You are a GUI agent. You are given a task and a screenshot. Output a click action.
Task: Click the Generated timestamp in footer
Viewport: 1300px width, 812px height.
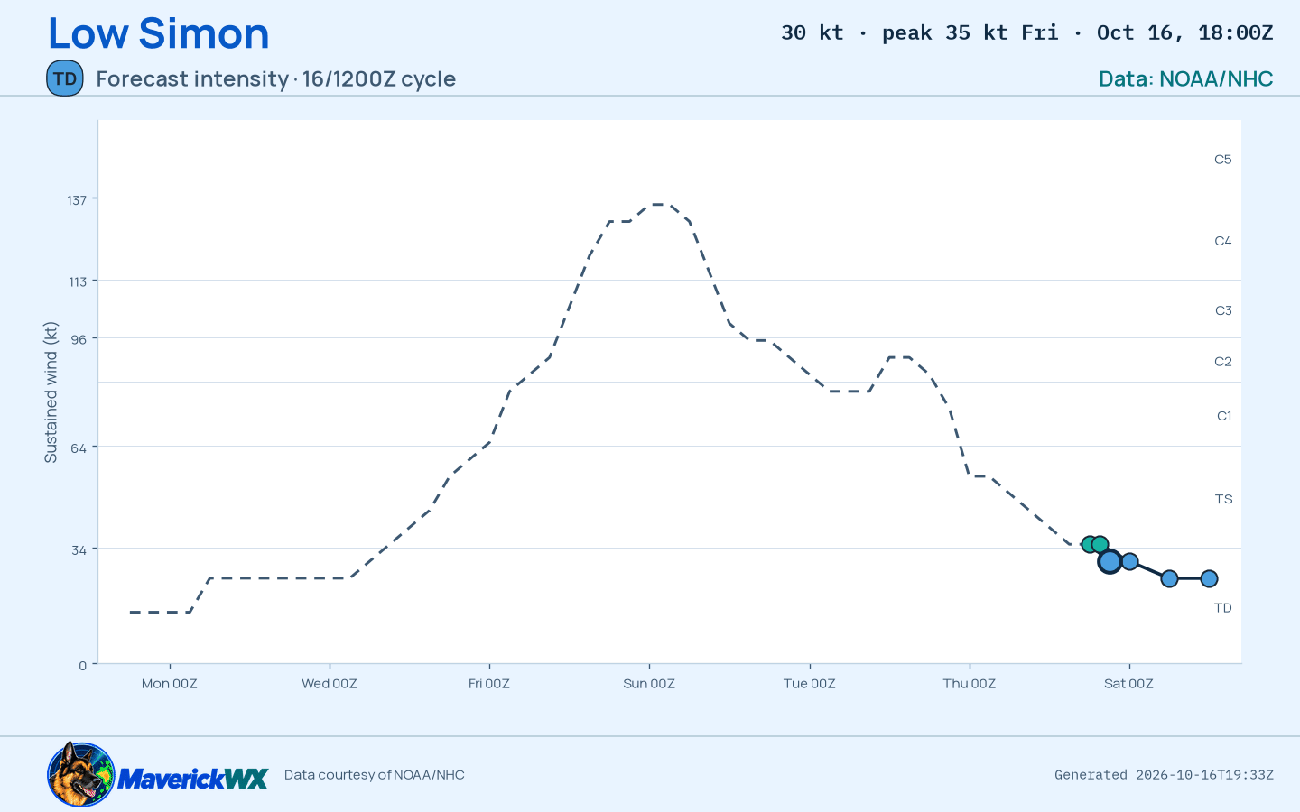coord(1164,775)
